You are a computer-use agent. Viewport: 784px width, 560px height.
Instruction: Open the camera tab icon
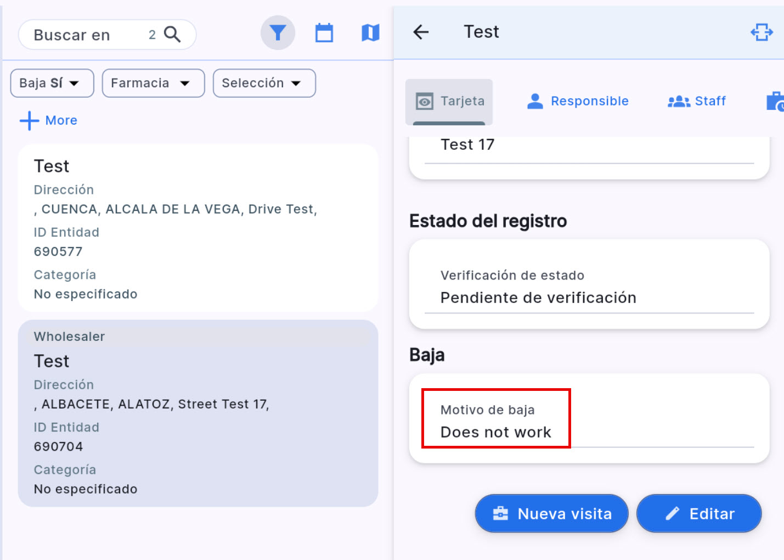pos(775,101)
